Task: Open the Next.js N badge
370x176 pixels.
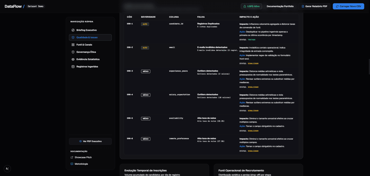Action: pyautogui.click(x=7, y=168)
